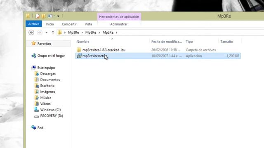Click the Aplicación type cell

pos(194,56)
